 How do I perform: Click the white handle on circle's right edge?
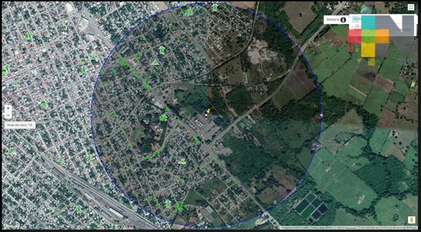pos(321,115)
